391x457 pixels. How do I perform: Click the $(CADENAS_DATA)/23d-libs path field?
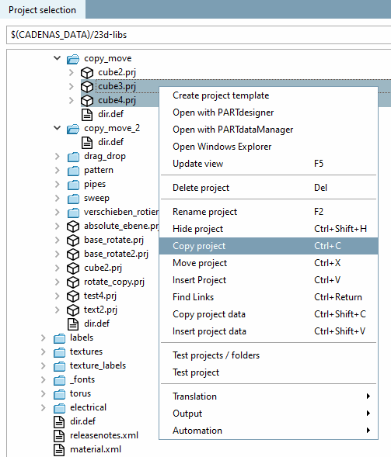198,35
